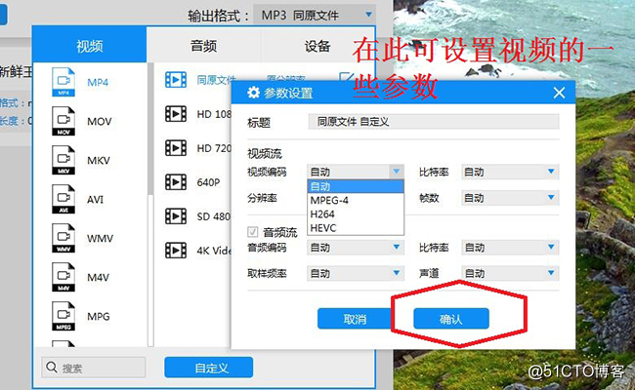Switch to the 视频 tab

[90, 46]
